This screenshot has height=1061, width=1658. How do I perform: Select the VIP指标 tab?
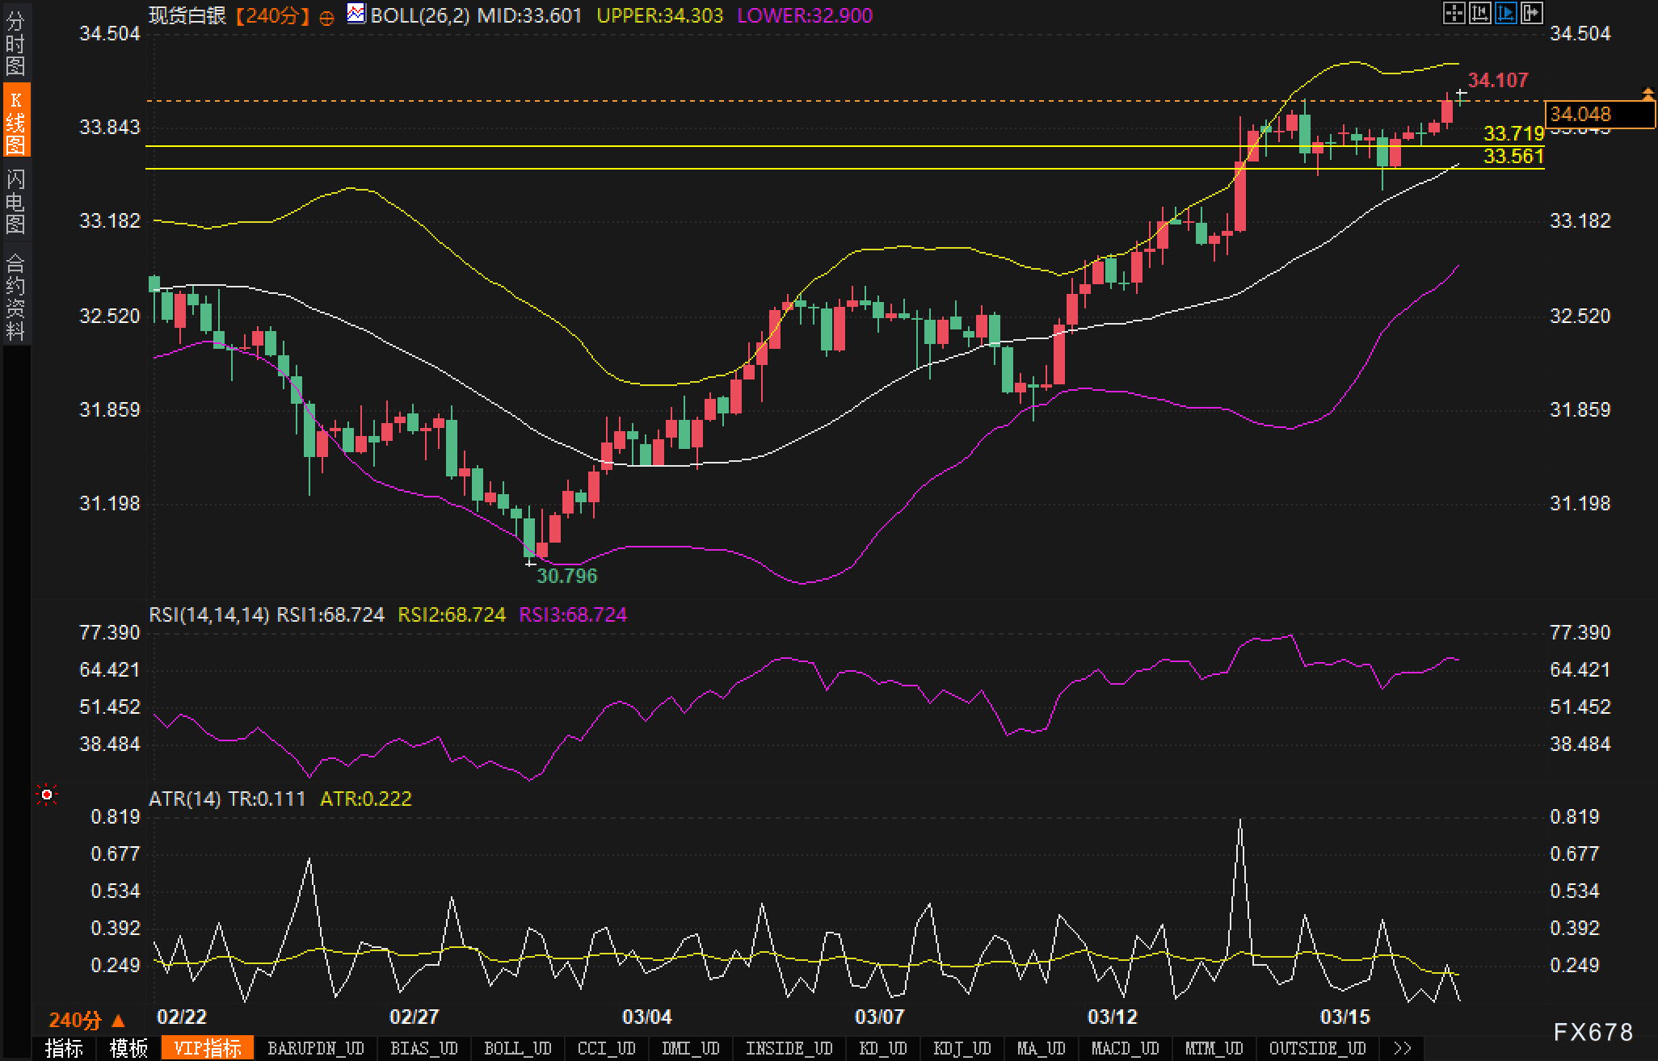click(208, 1048)
